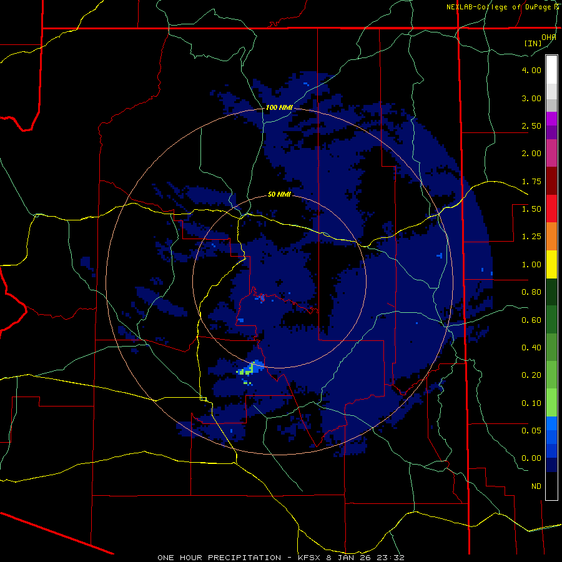Click the "OHA" product code label
This screenshot has width=562, height=562.
click(548, 37)
